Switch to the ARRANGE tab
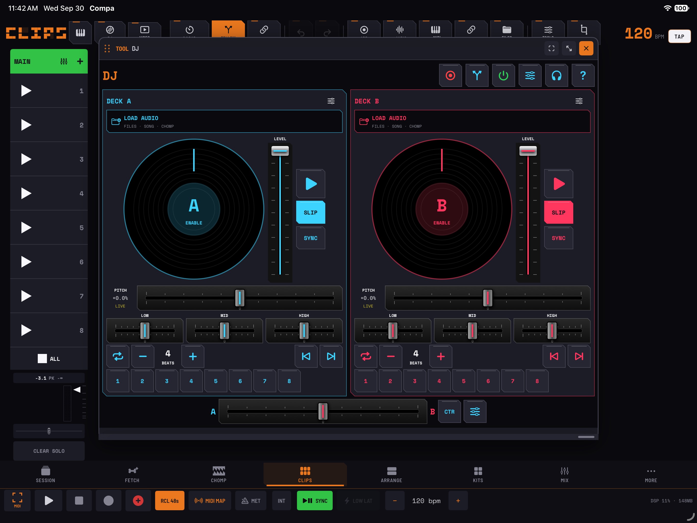Viewport: 697px width, 523px height. tap(391, 474)
